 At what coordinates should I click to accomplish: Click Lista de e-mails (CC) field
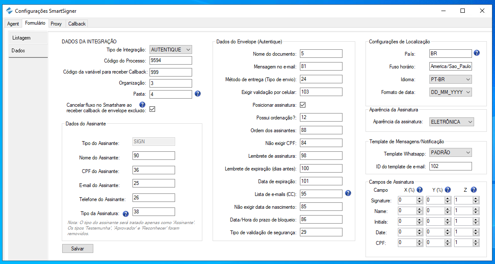321,194
